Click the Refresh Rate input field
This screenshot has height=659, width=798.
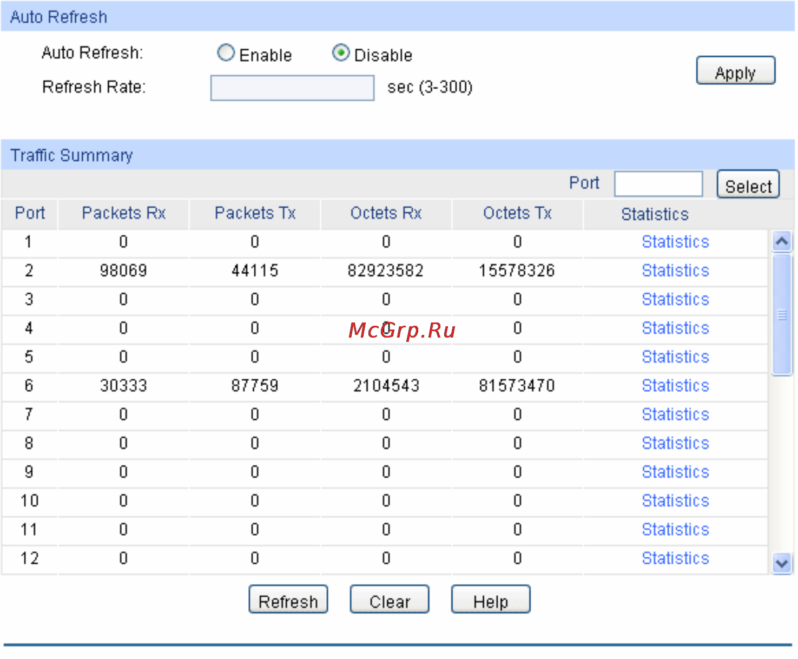click(292, 88)
